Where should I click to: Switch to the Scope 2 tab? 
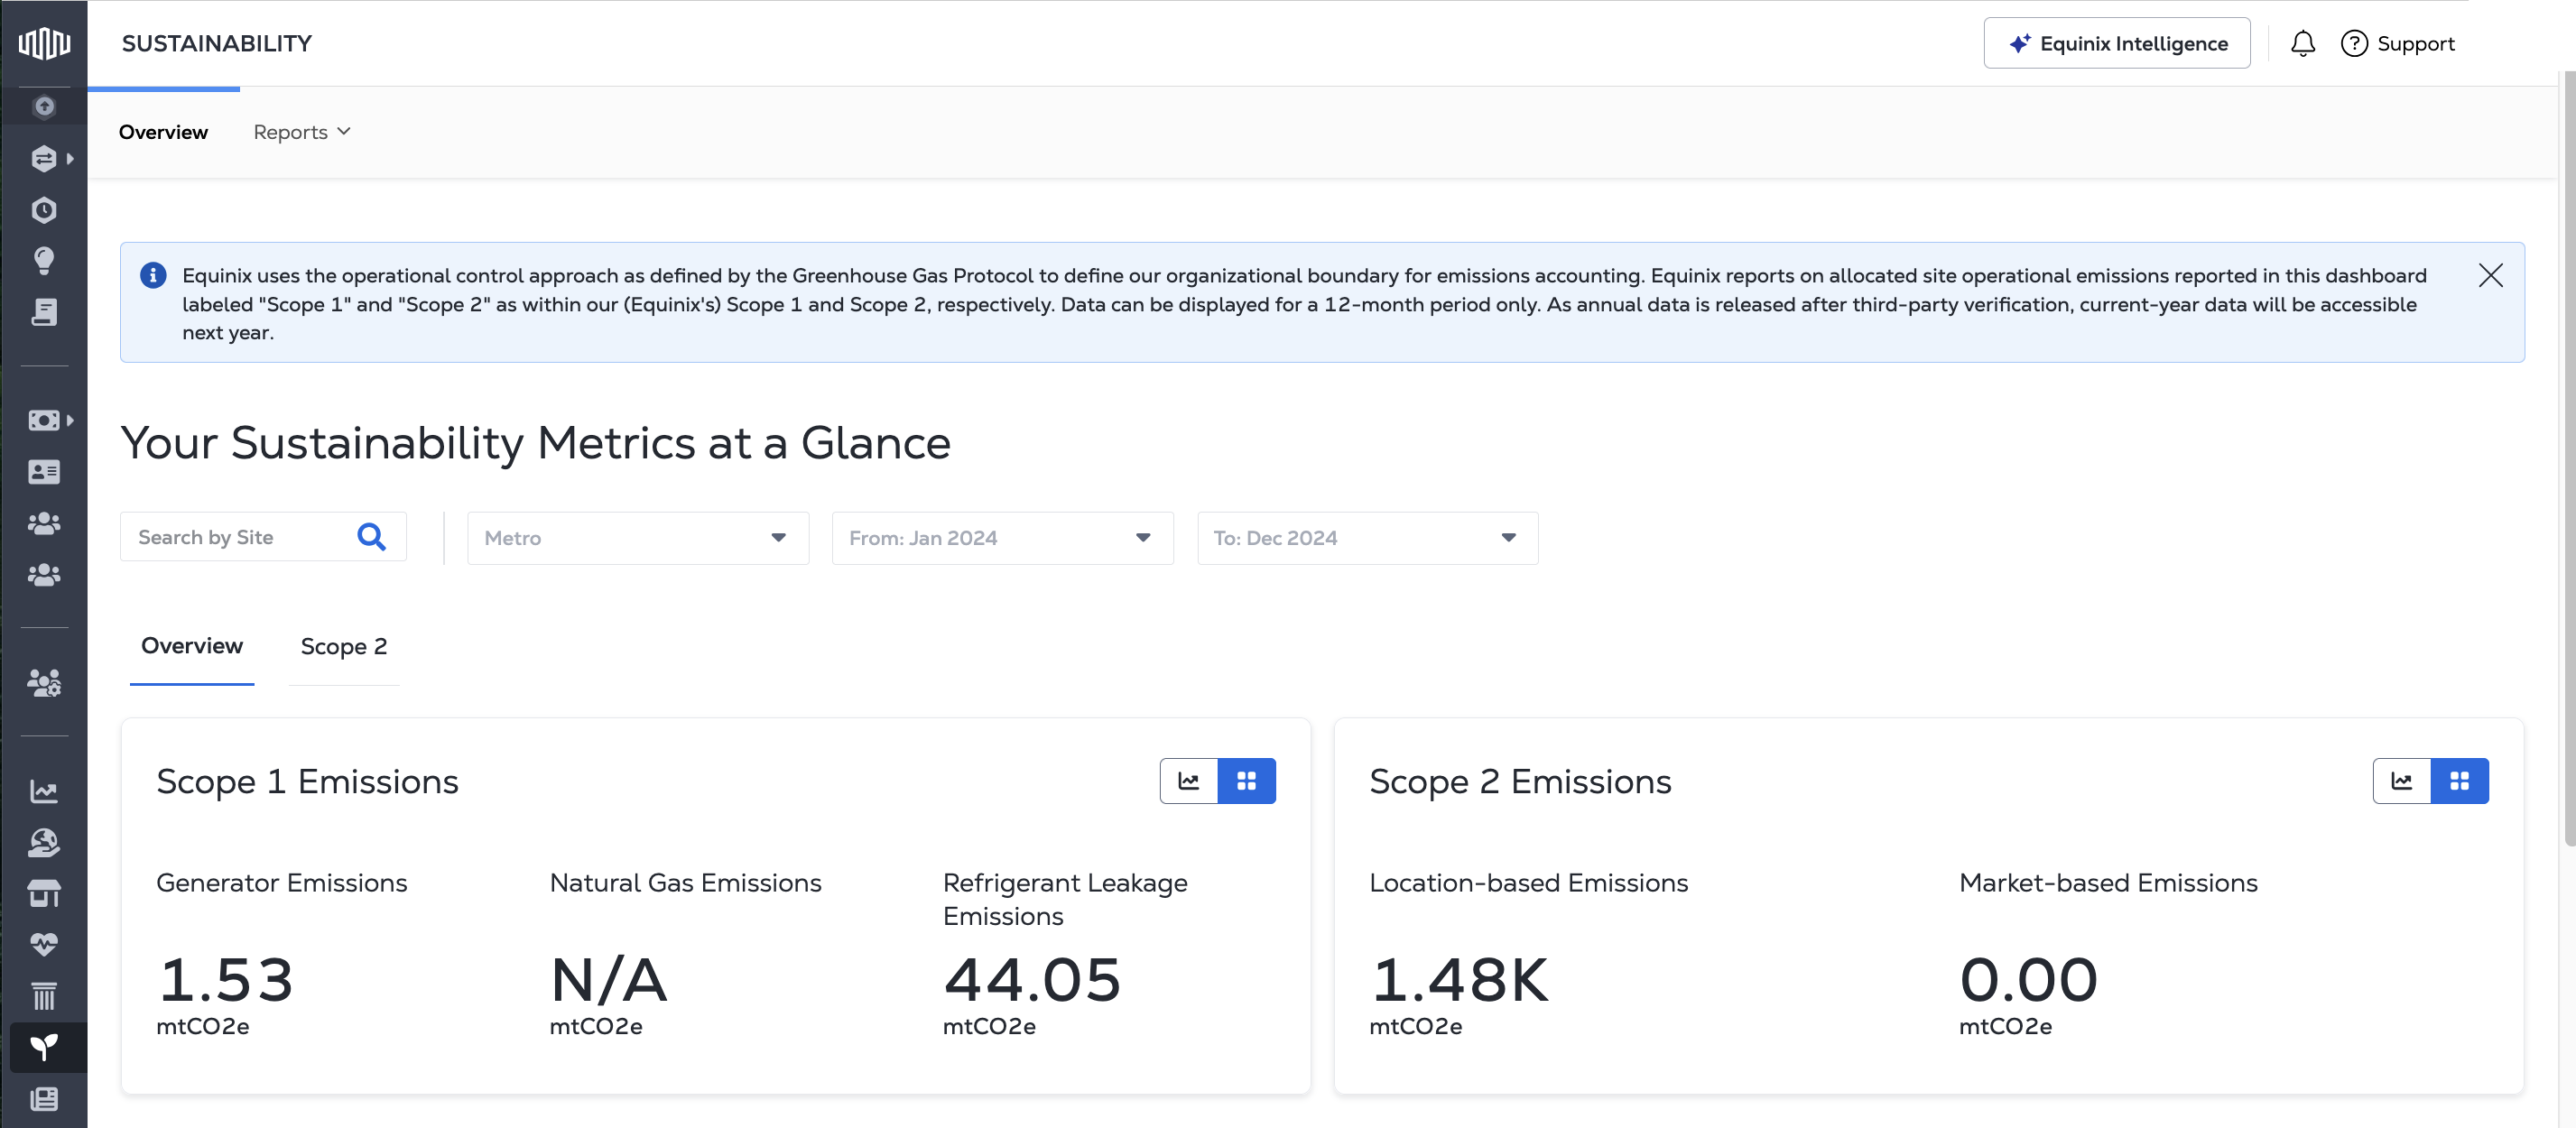coord(343,646)
